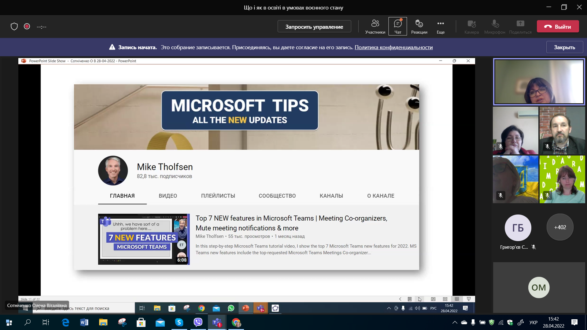
Task: Select the О КАНАЛЕ tab in shared slide
Action: pyautogui.click(x=381, y=196)
